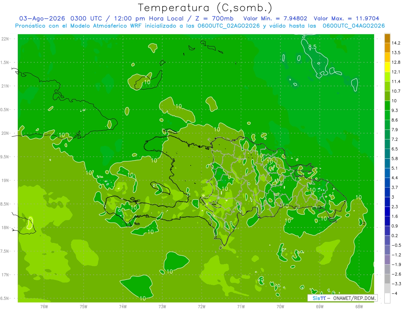Pick the amber swatch between 12.8 and 13.5

[387, 57]
